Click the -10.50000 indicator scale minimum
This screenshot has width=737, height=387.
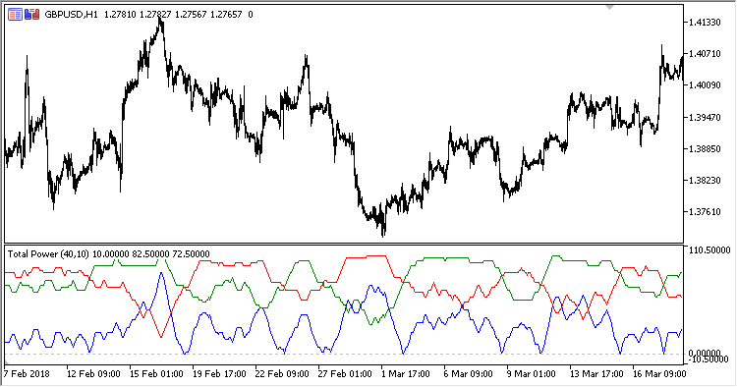click(x=709, y=359)
